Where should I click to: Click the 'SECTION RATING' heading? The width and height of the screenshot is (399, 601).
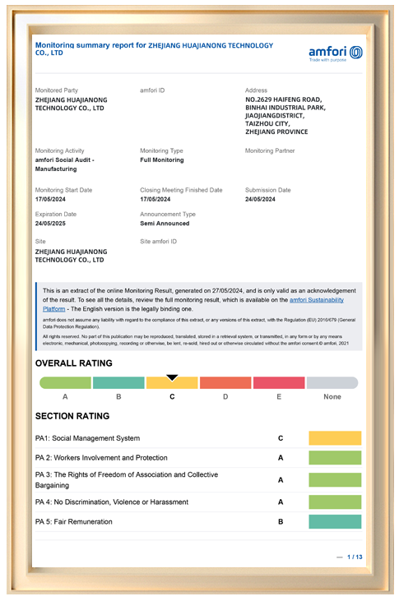point(72,416)
